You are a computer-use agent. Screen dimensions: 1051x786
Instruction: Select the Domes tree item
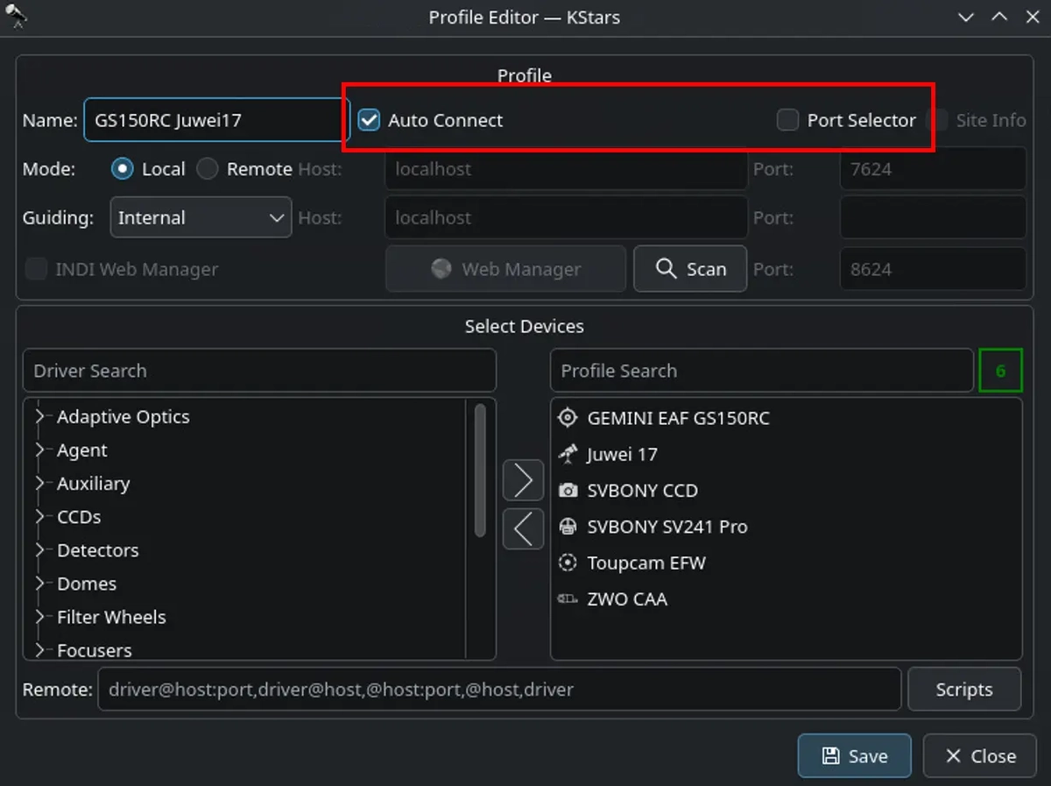coord(87,584)
